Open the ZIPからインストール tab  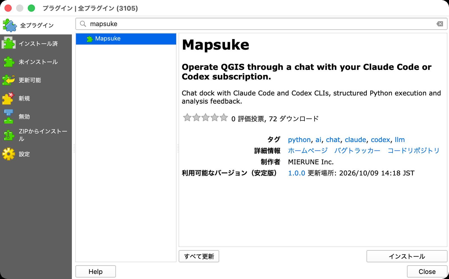pos(36,135)
